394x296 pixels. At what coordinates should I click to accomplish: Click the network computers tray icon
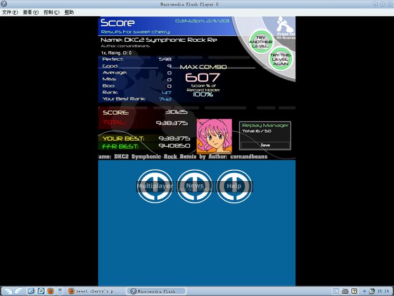pos(372,291)
